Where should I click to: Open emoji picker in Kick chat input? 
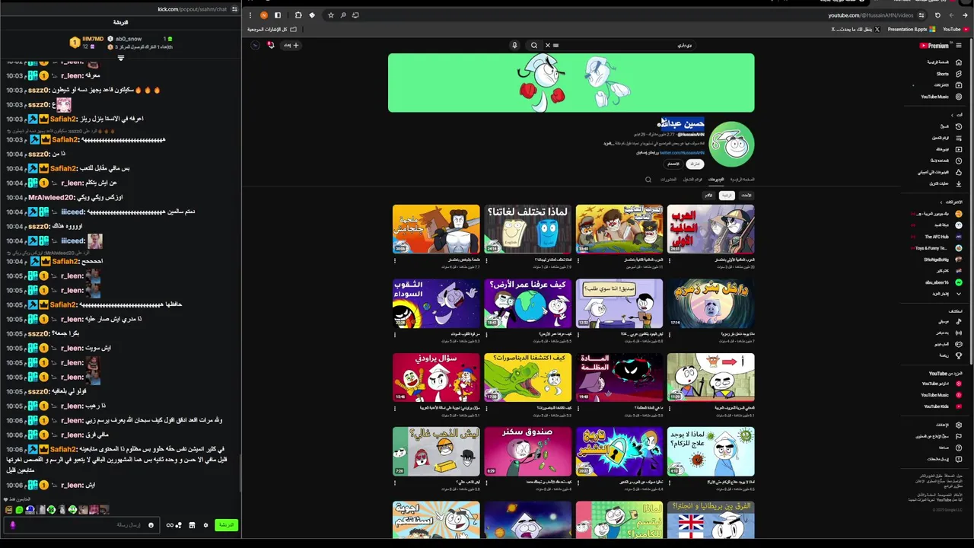point(151,525)
